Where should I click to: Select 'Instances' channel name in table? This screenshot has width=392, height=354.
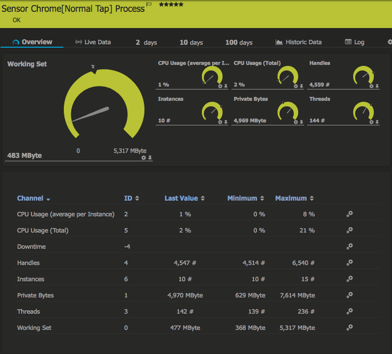(31, 279)
